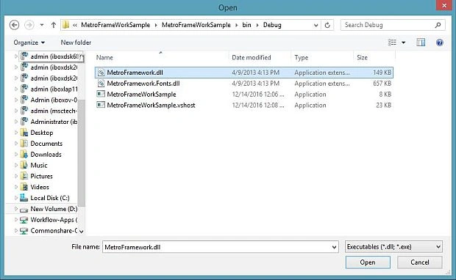Click the Open button
This screenshot has height=280, width=456.
coord(368,262)
